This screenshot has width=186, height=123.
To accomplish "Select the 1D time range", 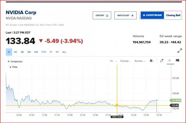I will [x=9, y=52].
